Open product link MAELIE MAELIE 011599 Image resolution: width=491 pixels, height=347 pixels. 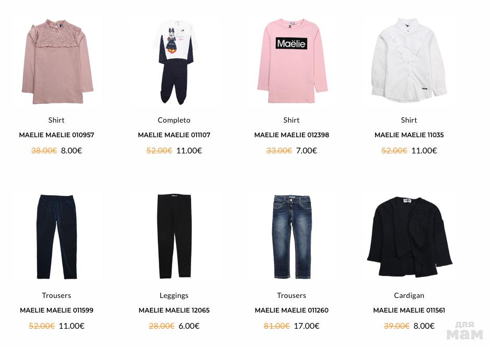56,310
